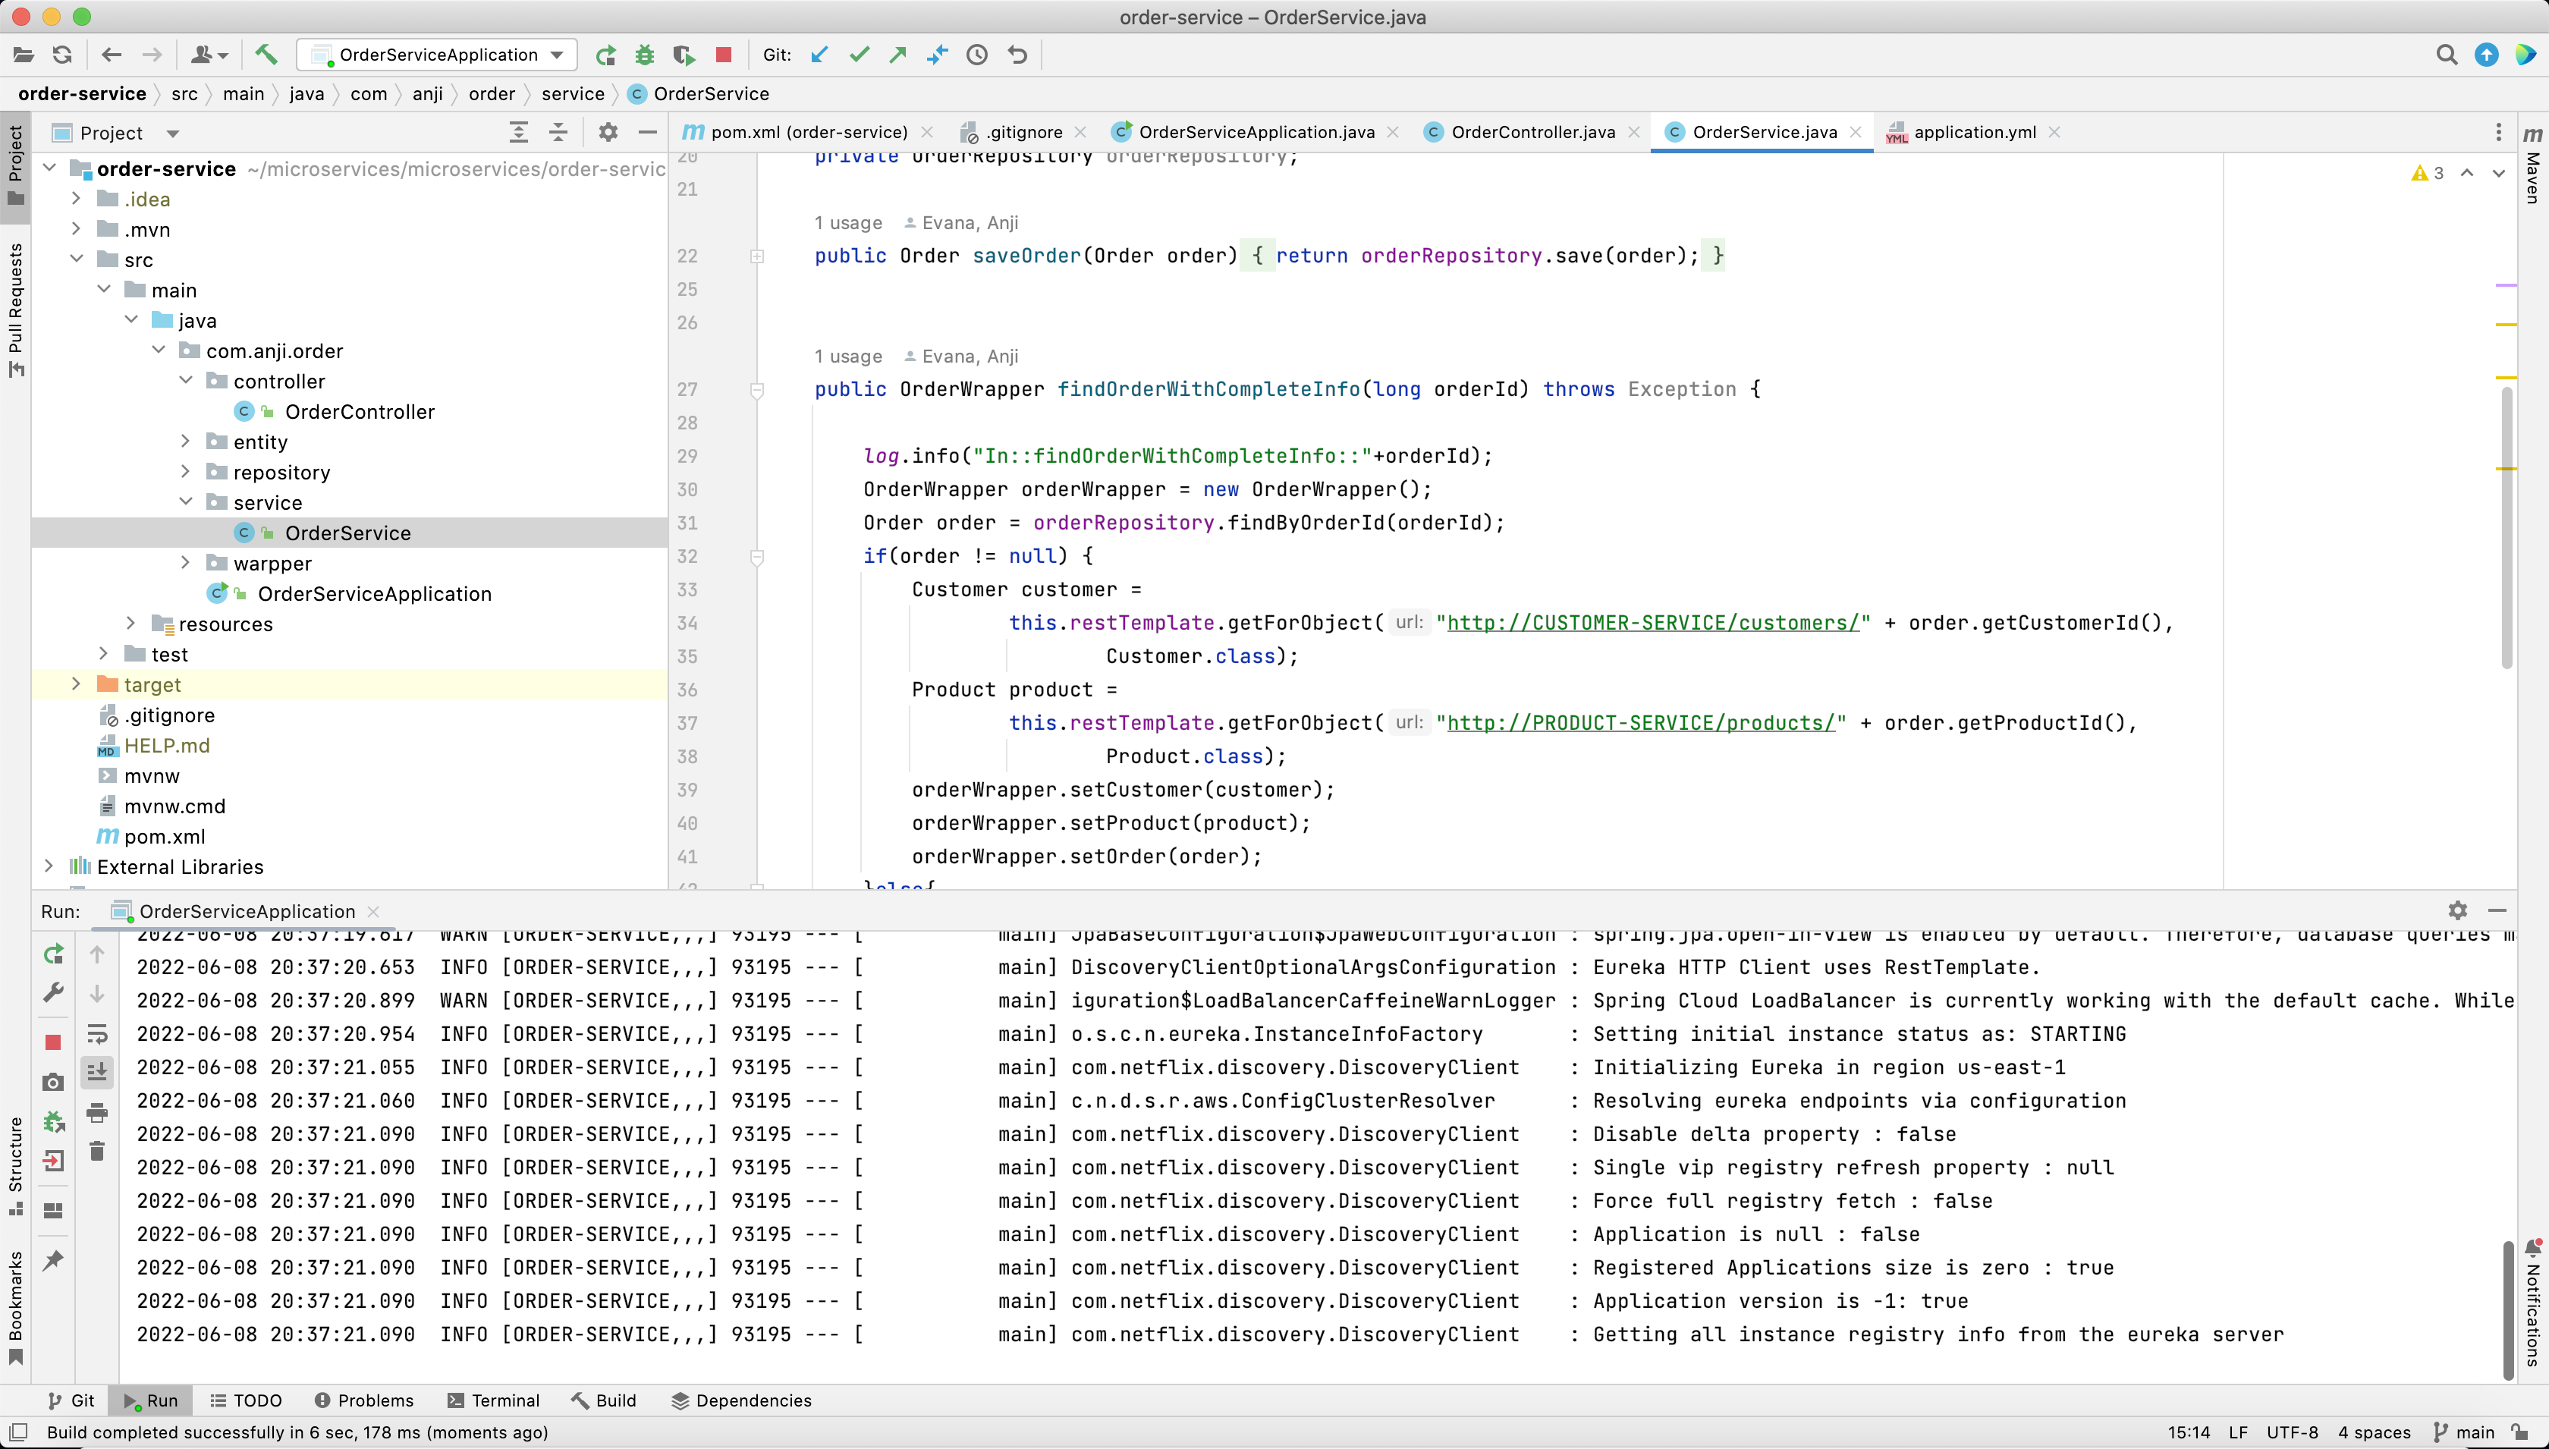This screenshot has width=2549, height=1449.
Task: Toggle soft-wrap in the console output
Action: point(98,1035)
